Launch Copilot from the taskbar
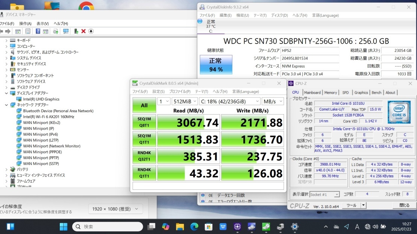Screen dimensions: 417x234 (166, 226)
